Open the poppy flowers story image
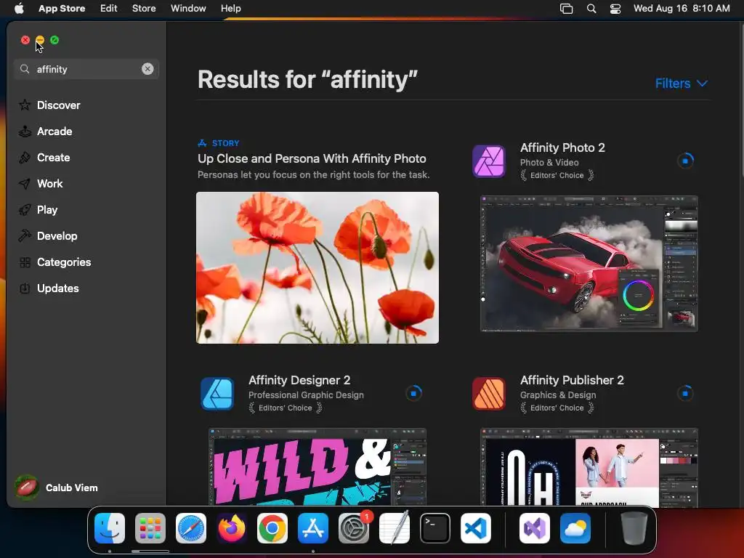This screenshot has width=744, height=558. point(318,267)
